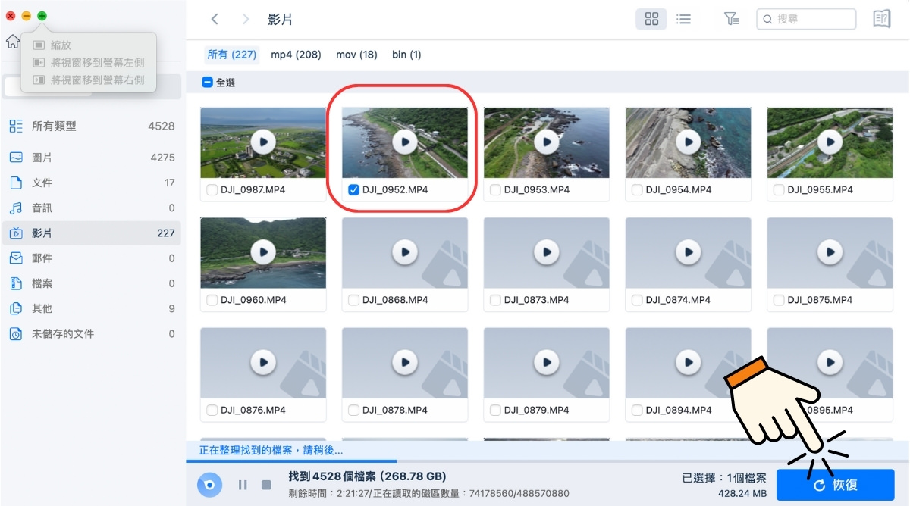
Task: Check the DJI_0868.MP4 checkbox
Action: point(353,300)
